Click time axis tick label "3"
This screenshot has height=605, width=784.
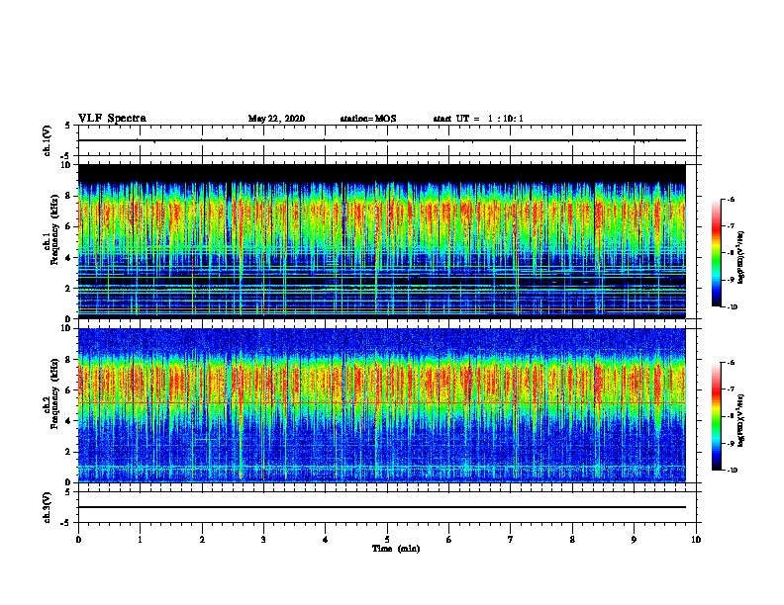tap(263, 540)
